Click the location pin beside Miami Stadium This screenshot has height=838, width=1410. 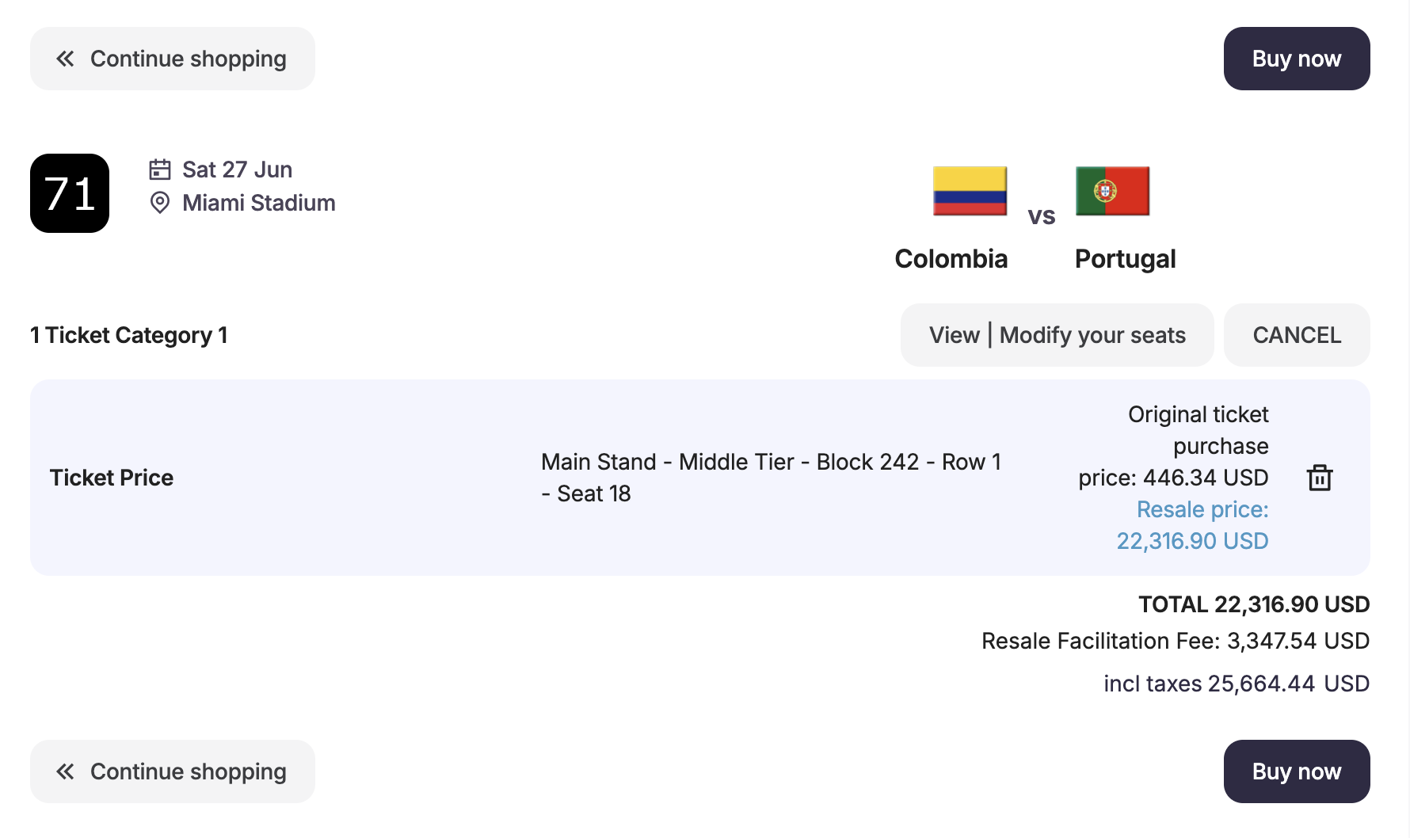(160, 203)
